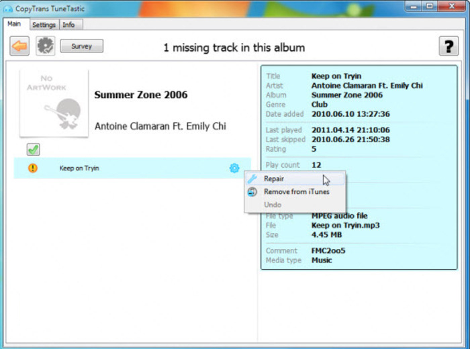Click the Rating value 5
This screenshot has height=349, width=470.
tap(314, 149)
